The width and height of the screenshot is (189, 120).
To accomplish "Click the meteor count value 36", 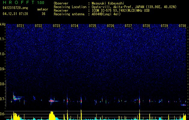I will pyautogui.click(x=44, y=14).
